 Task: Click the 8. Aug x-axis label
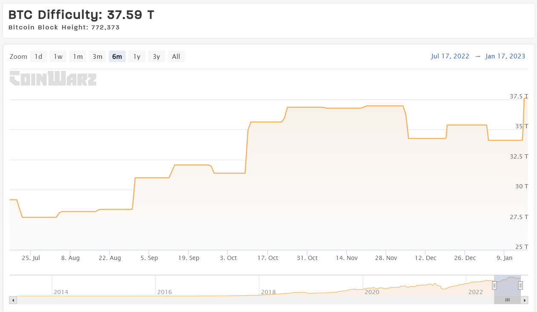pos(70,258)
